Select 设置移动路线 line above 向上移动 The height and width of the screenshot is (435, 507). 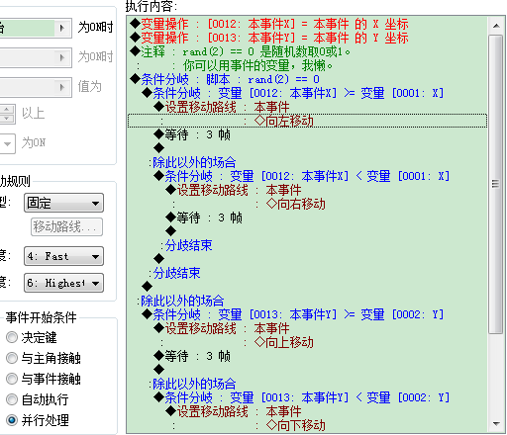click(307, 328)
